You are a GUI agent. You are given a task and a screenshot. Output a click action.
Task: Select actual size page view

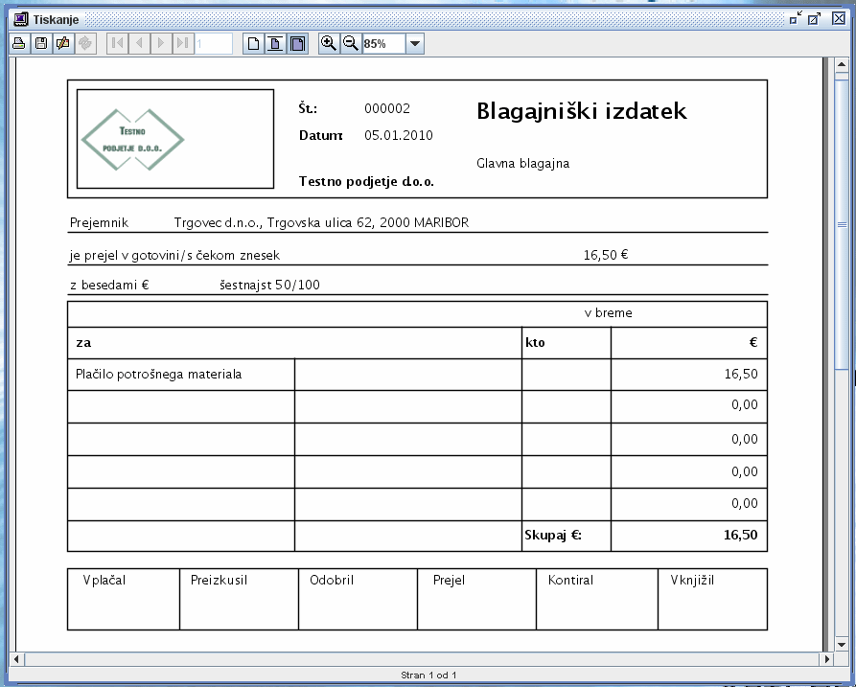click(253, 43)
